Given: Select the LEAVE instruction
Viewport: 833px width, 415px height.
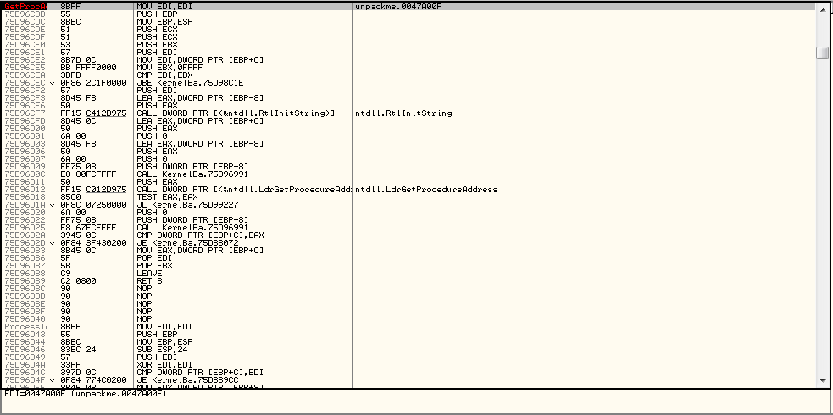Looking at the screenshot, I should coord(148,273).
